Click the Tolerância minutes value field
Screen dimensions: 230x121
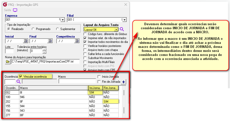point(36,51)
